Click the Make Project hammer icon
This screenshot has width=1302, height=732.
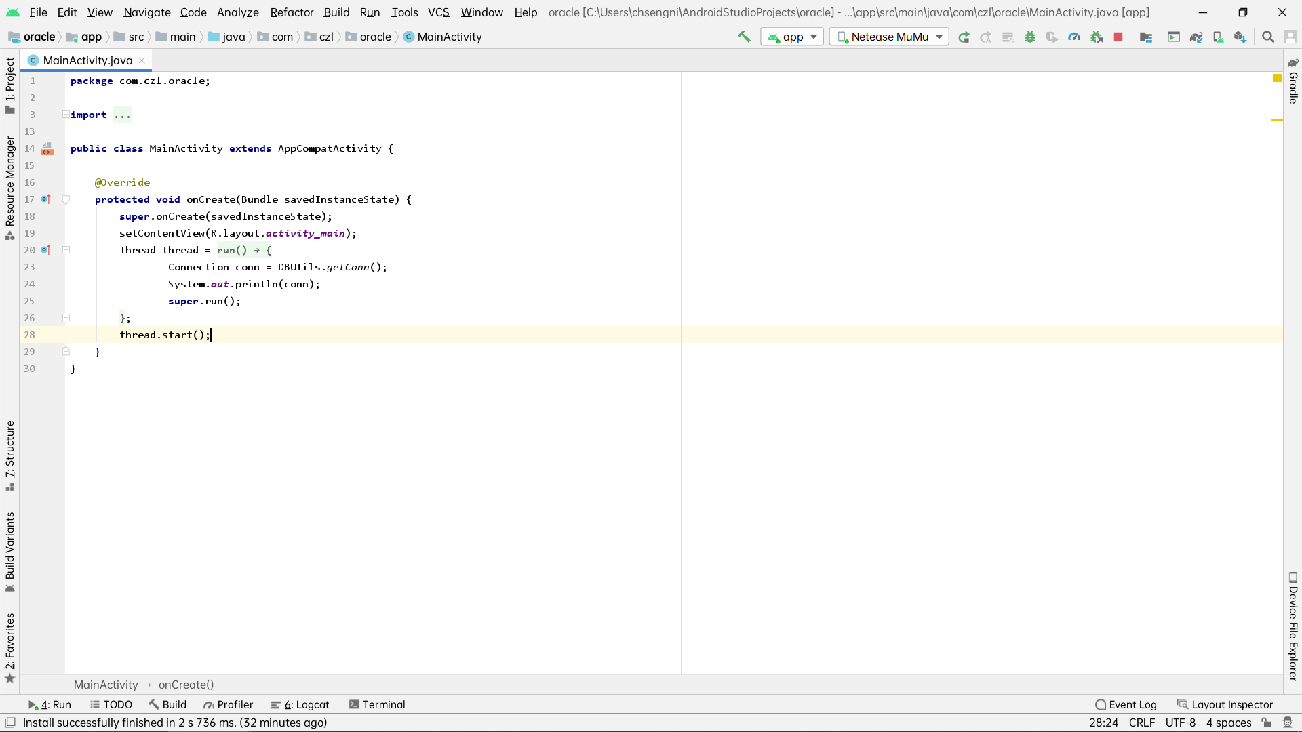(x=744, y=37)
